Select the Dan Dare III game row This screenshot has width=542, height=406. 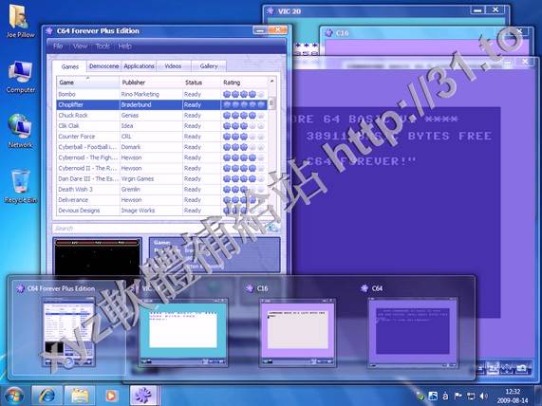[x=162, y=178]
